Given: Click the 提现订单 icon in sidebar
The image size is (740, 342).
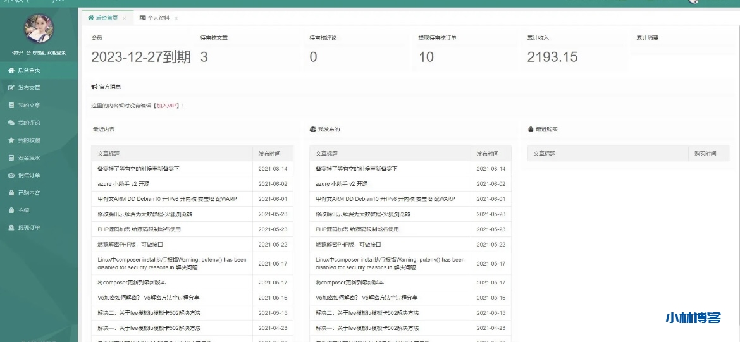Looking at the screenshot, I should (11, 228).
